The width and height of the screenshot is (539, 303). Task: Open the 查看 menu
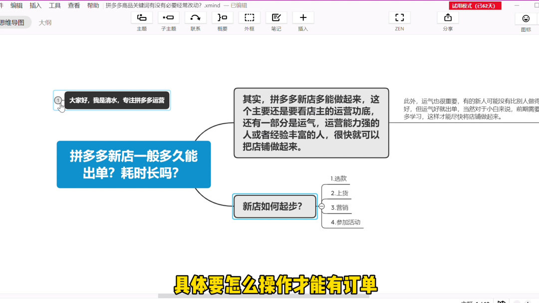(74, 5)
